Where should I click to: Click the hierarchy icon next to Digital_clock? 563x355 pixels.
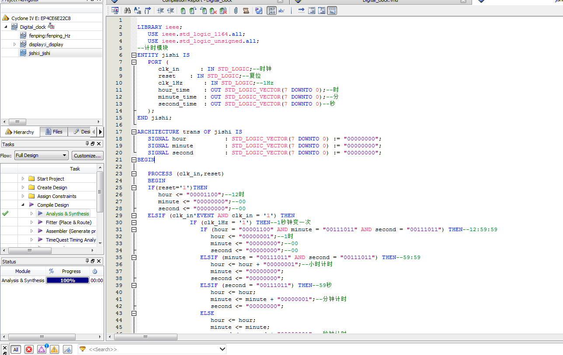51,27
